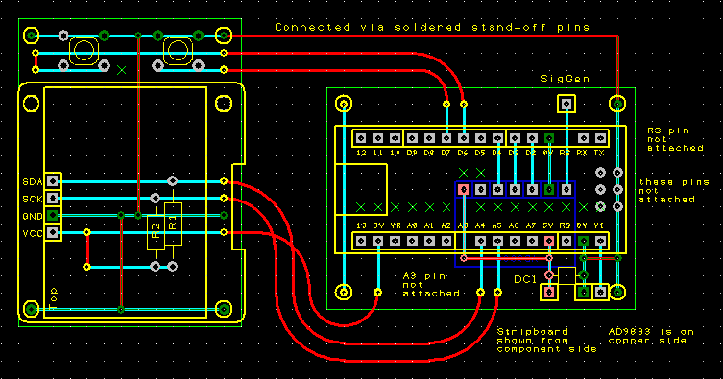Click the green X marker beside left button
Screen dimensions: 723x379
click(121, 70)
